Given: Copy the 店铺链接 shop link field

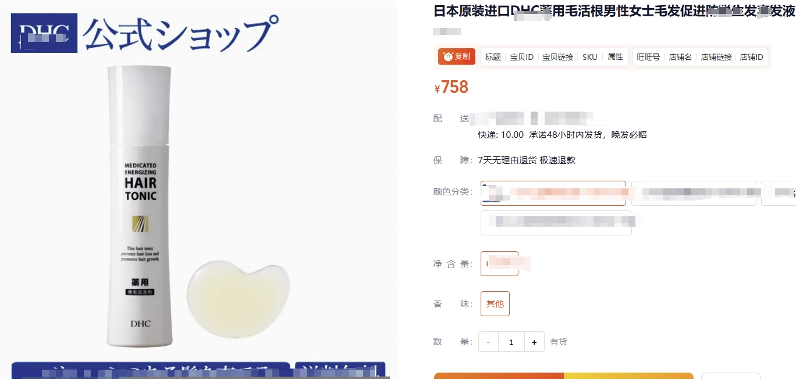Looking at the screenshot, I should (x=716, y=57).
